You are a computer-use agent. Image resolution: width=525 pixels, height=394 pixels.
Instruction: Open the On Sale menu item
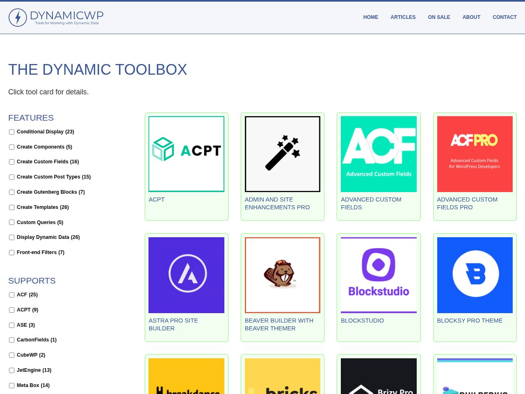(x=439, y=17)
